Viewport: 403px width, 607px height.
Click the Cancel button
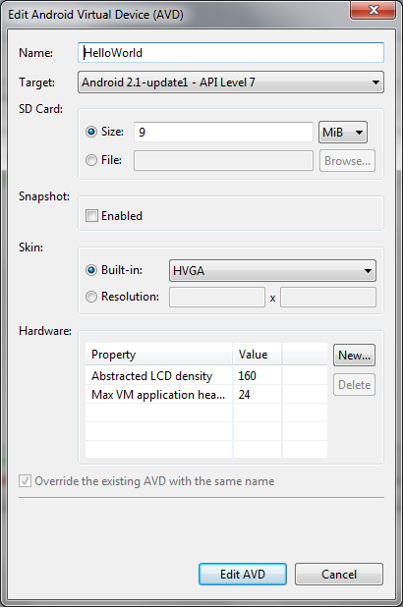coord(339,574)
